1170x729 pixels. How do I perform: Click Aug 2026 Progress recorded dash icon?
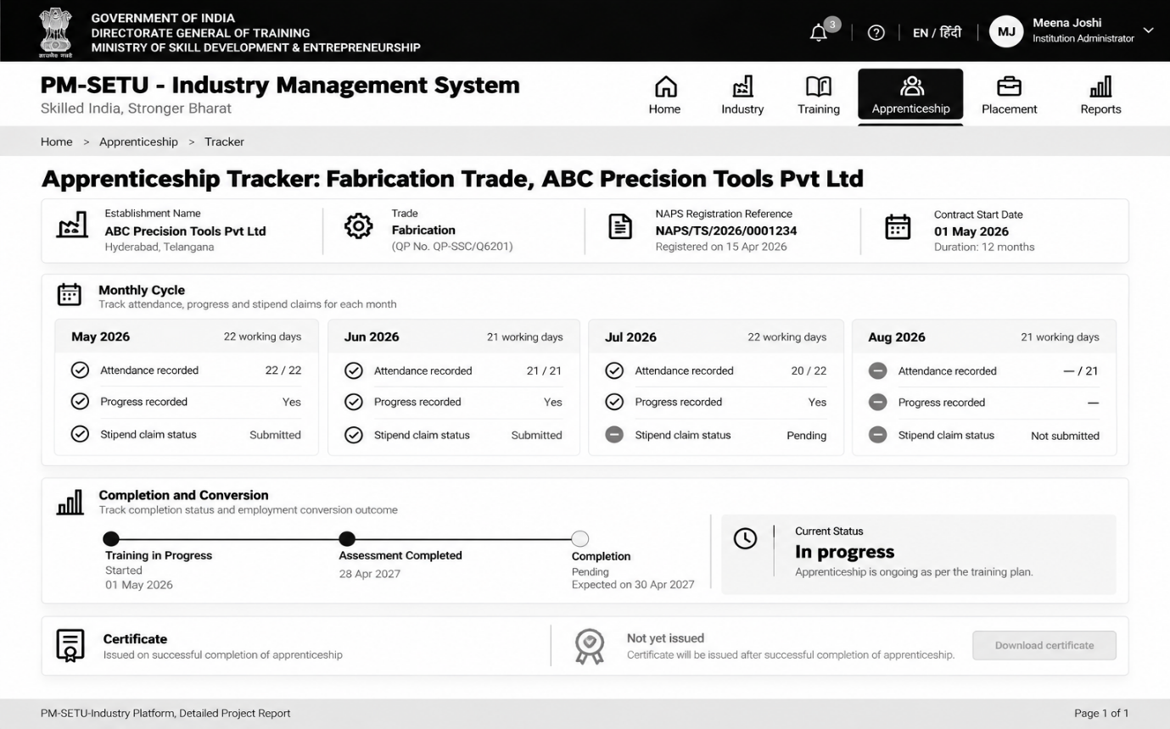878,403
